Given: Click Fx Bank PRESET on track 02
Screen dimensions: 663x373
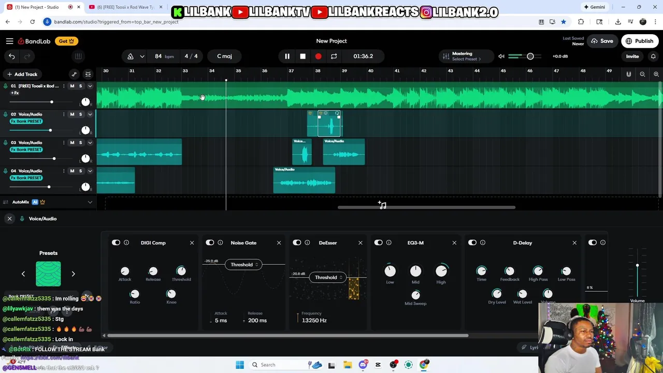Looking at the screenshot, I should tap(26, 121).
